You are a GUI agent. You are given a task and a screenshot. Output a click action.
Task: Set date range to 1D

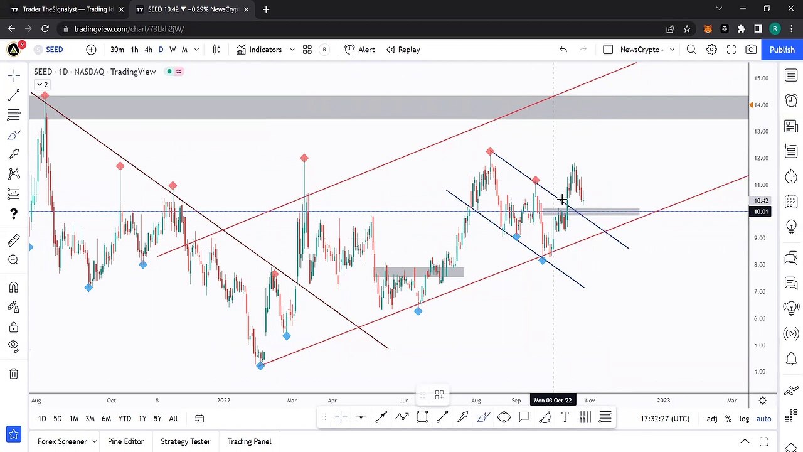coord(41,419)
